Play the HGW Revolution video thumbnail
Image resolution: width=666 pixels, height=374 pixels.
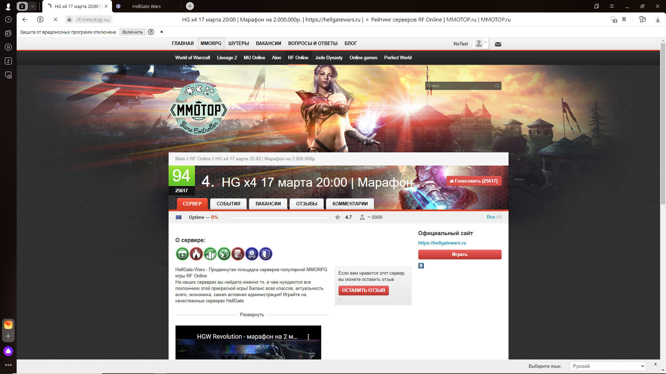(248, 342)
